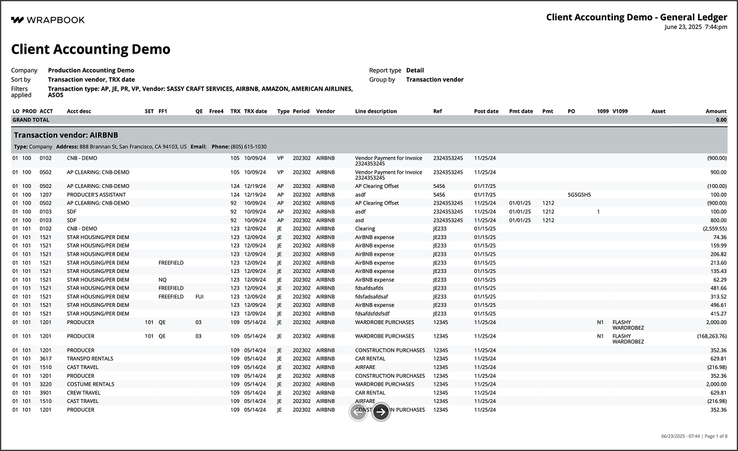The height and width of the screenshot is (451, 738).
Task: Click the 'Post date' column header
Action: [x=486, y=111]
